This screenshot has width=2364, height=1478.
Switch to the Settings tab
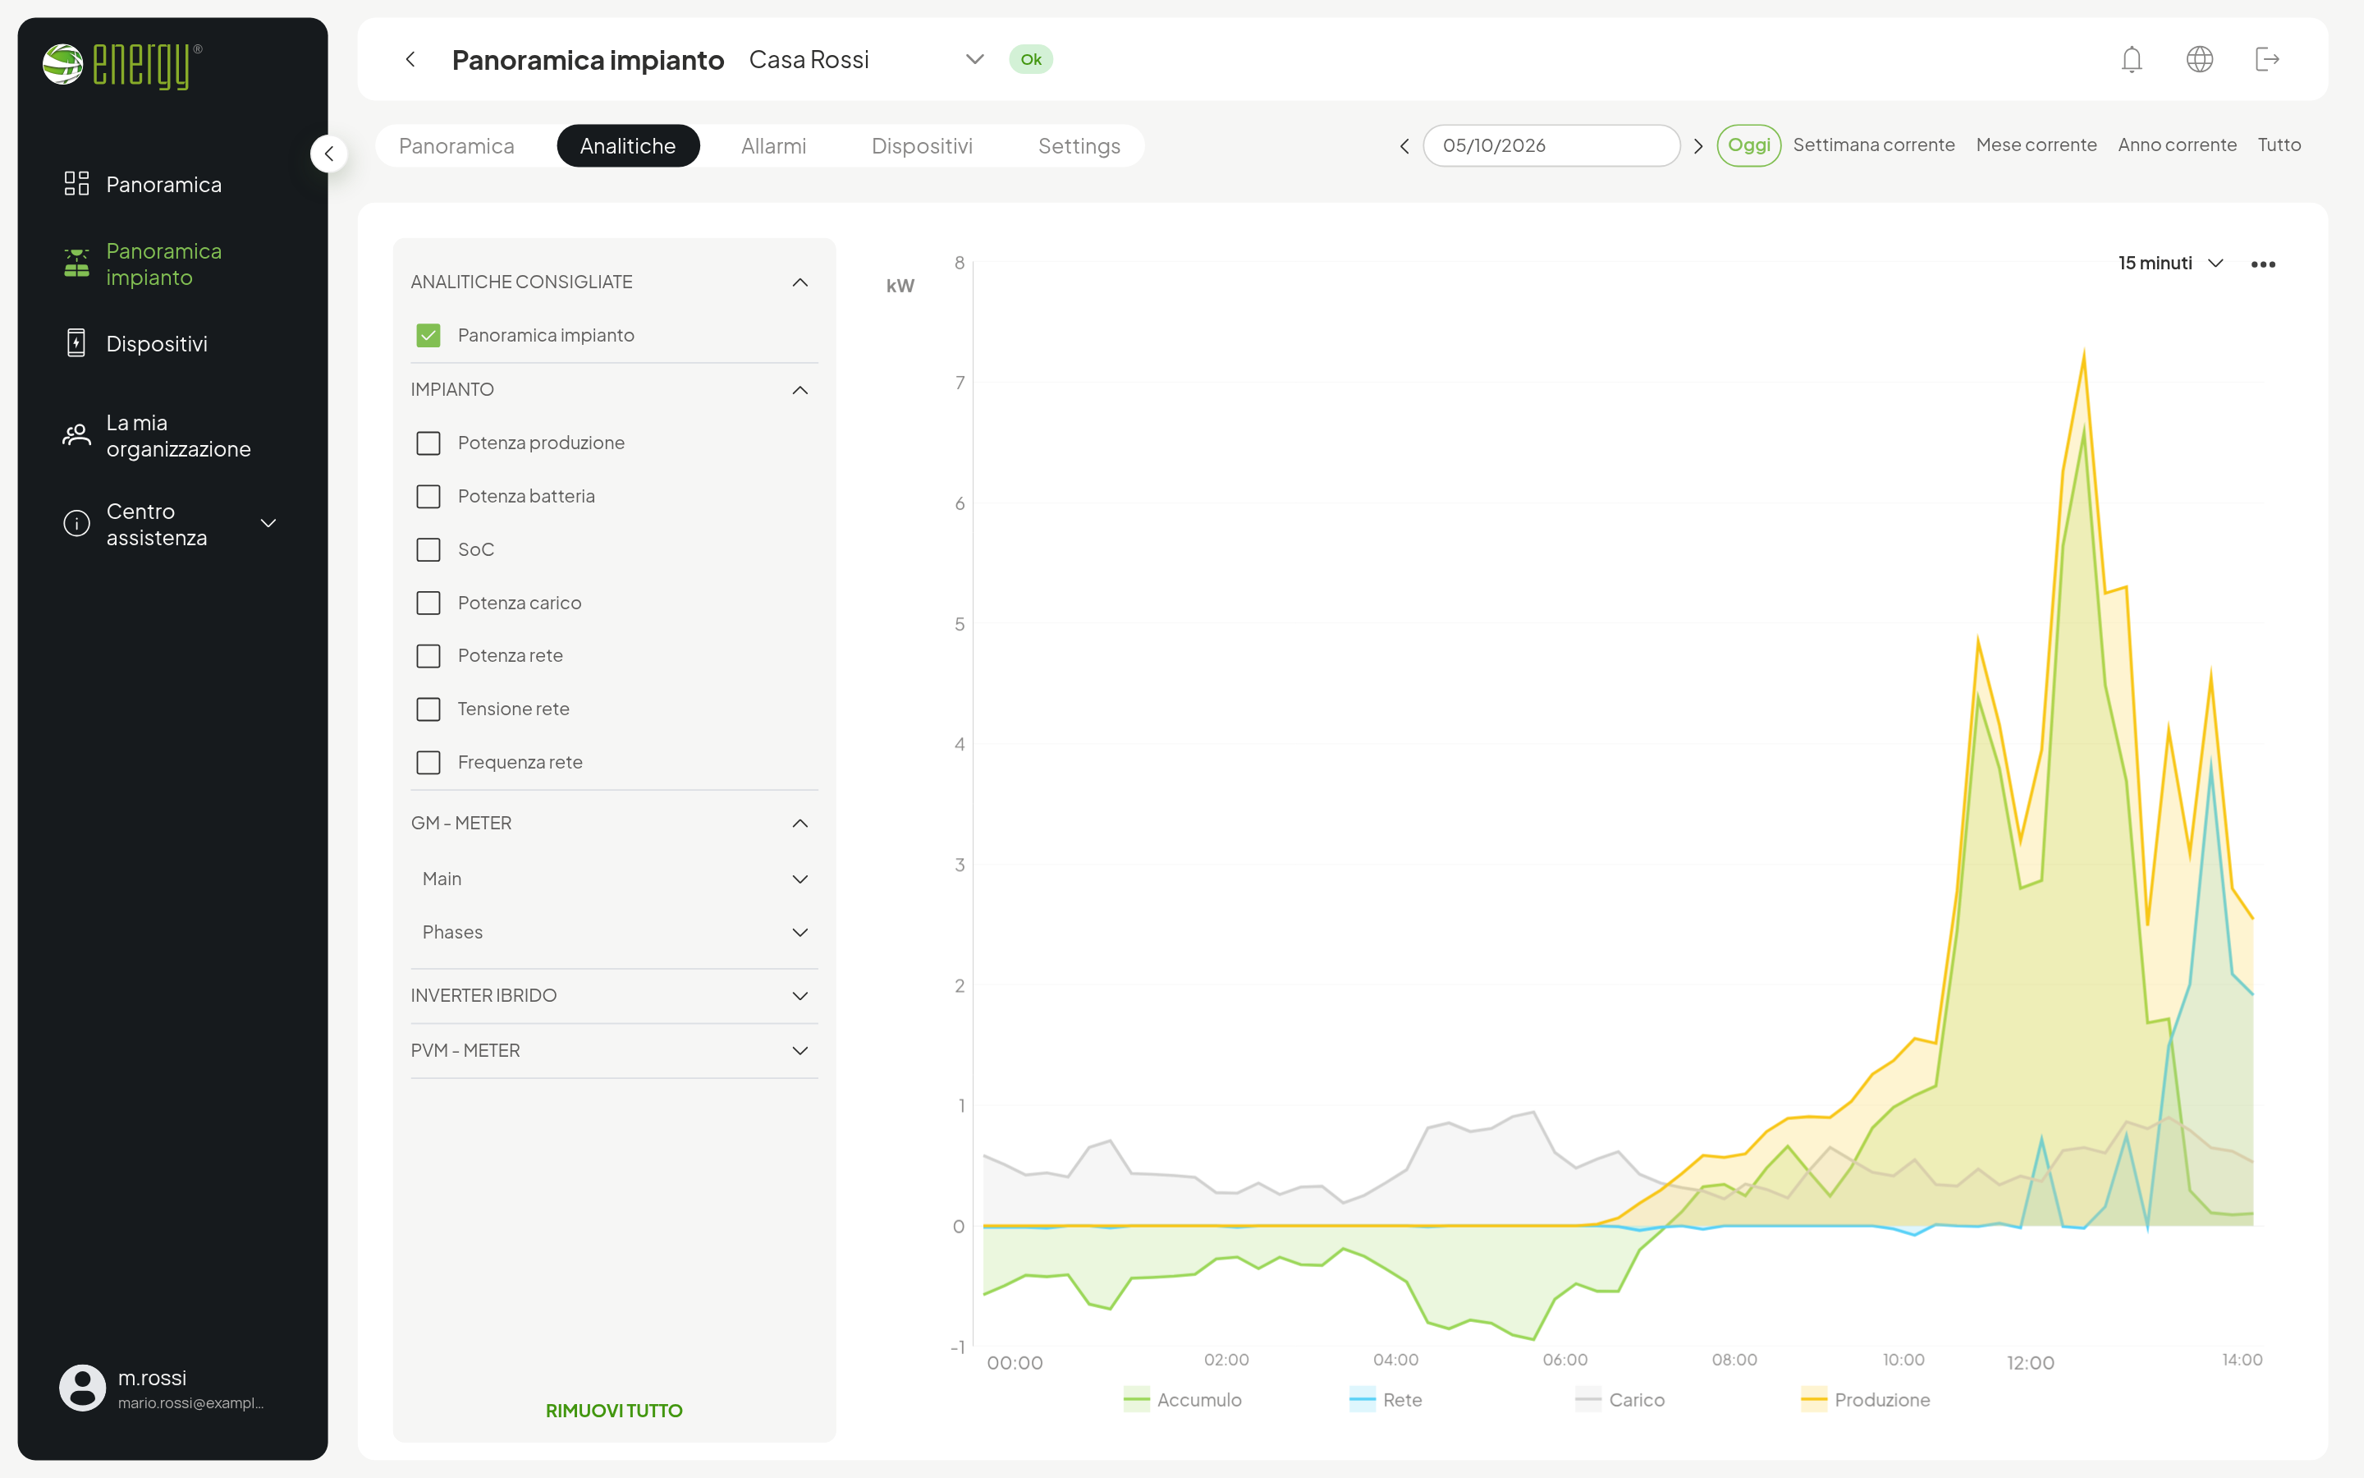(1079, 145)
